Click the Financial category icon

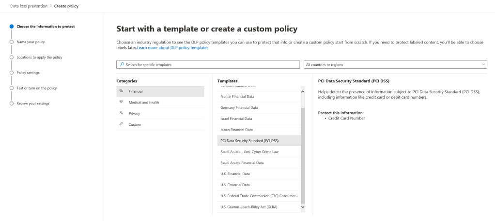121,91
